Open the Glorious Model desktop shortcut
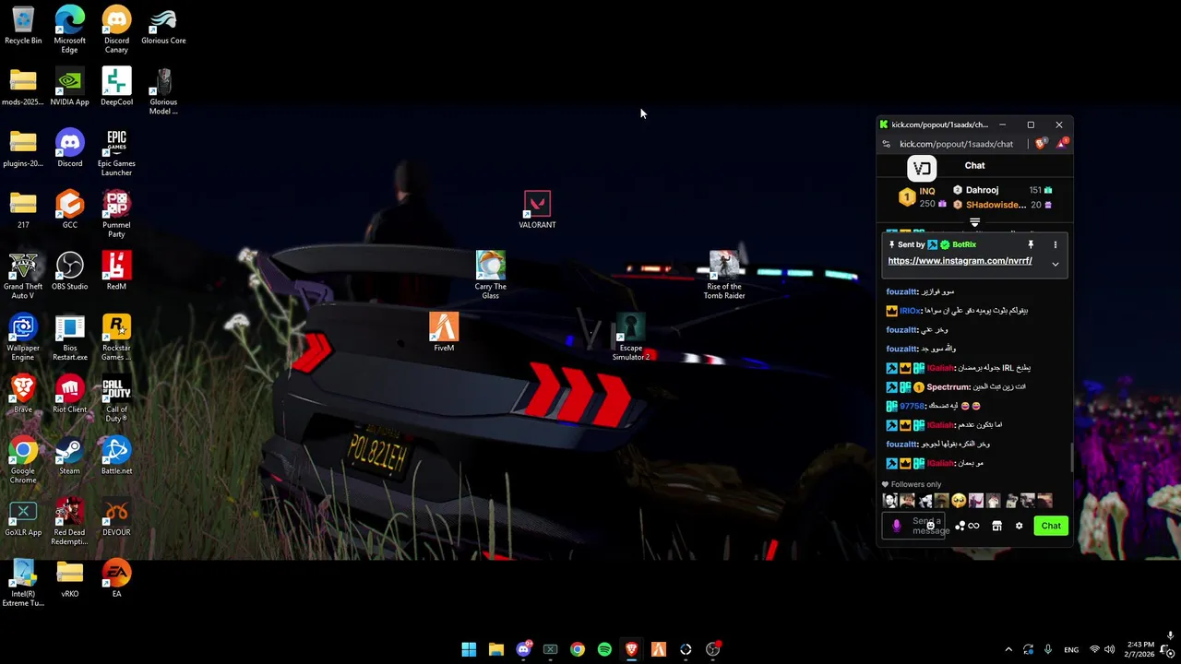 click(163, 91)
